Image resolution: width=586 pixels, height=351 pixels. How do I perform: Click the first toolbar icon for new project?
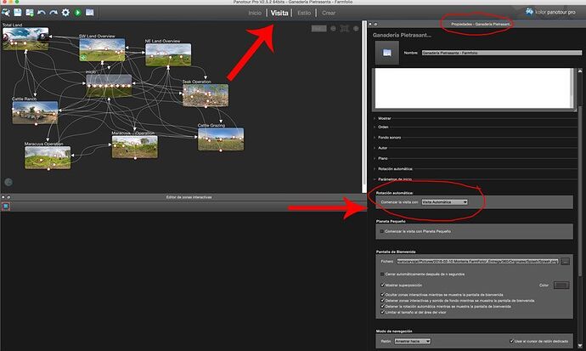click(6, 13)
